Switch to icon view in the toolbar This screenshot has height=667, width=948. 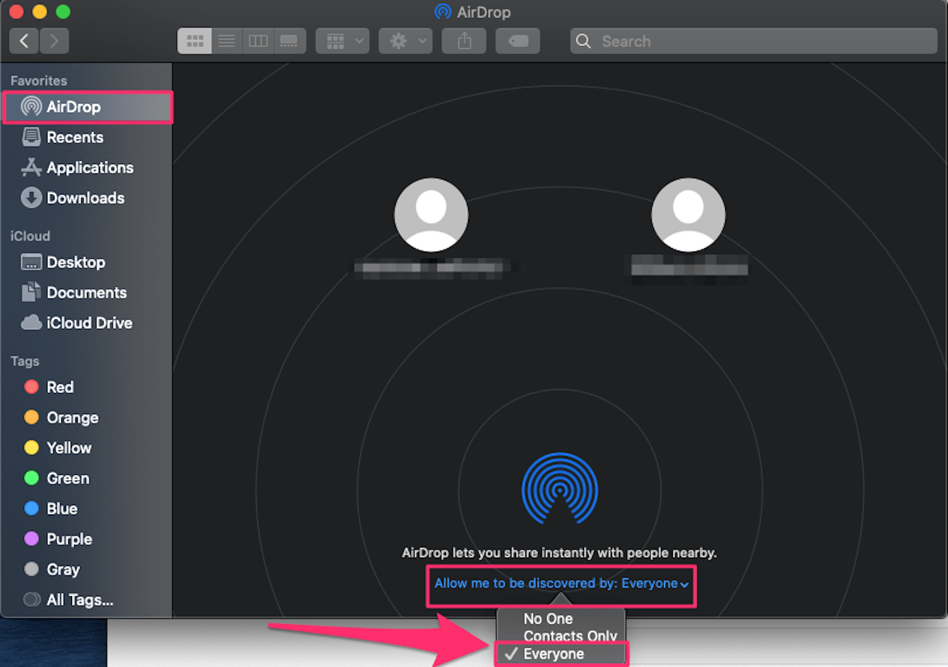194,41
